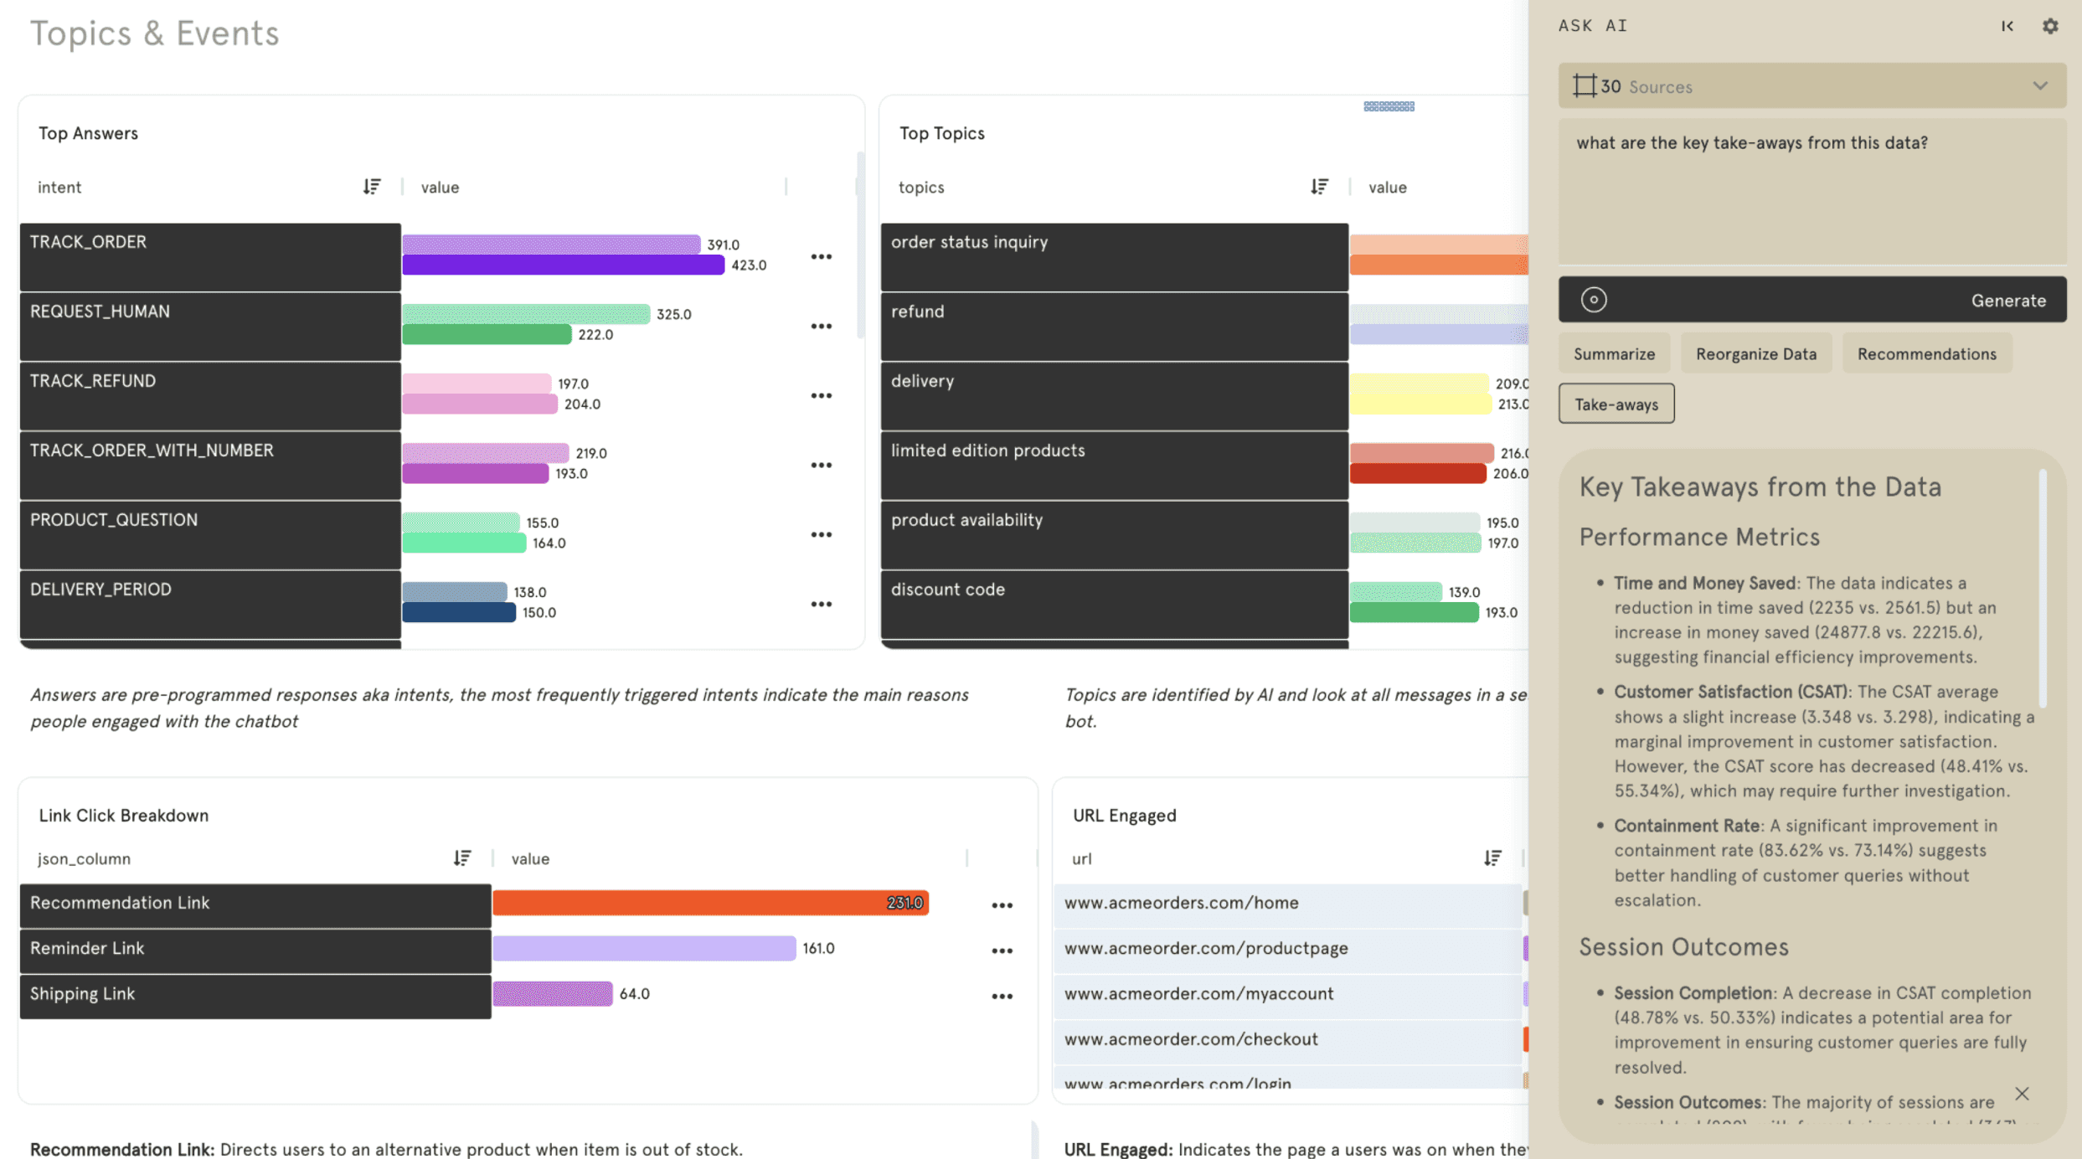Sort json_column in Link Click Breakdown
Screen dimensions: 2082x1159
(x=462, y=858)
